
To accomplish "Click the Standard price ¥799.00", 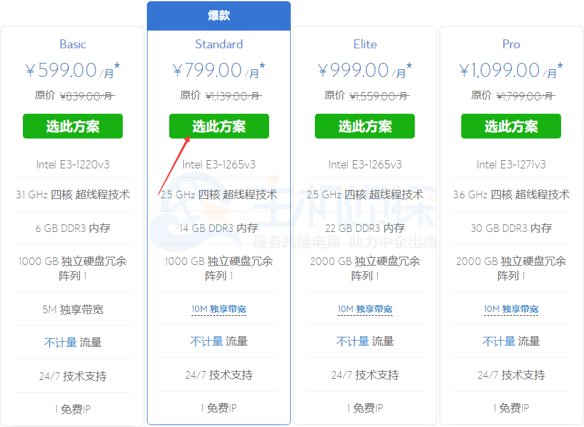I will click(207, 69).
